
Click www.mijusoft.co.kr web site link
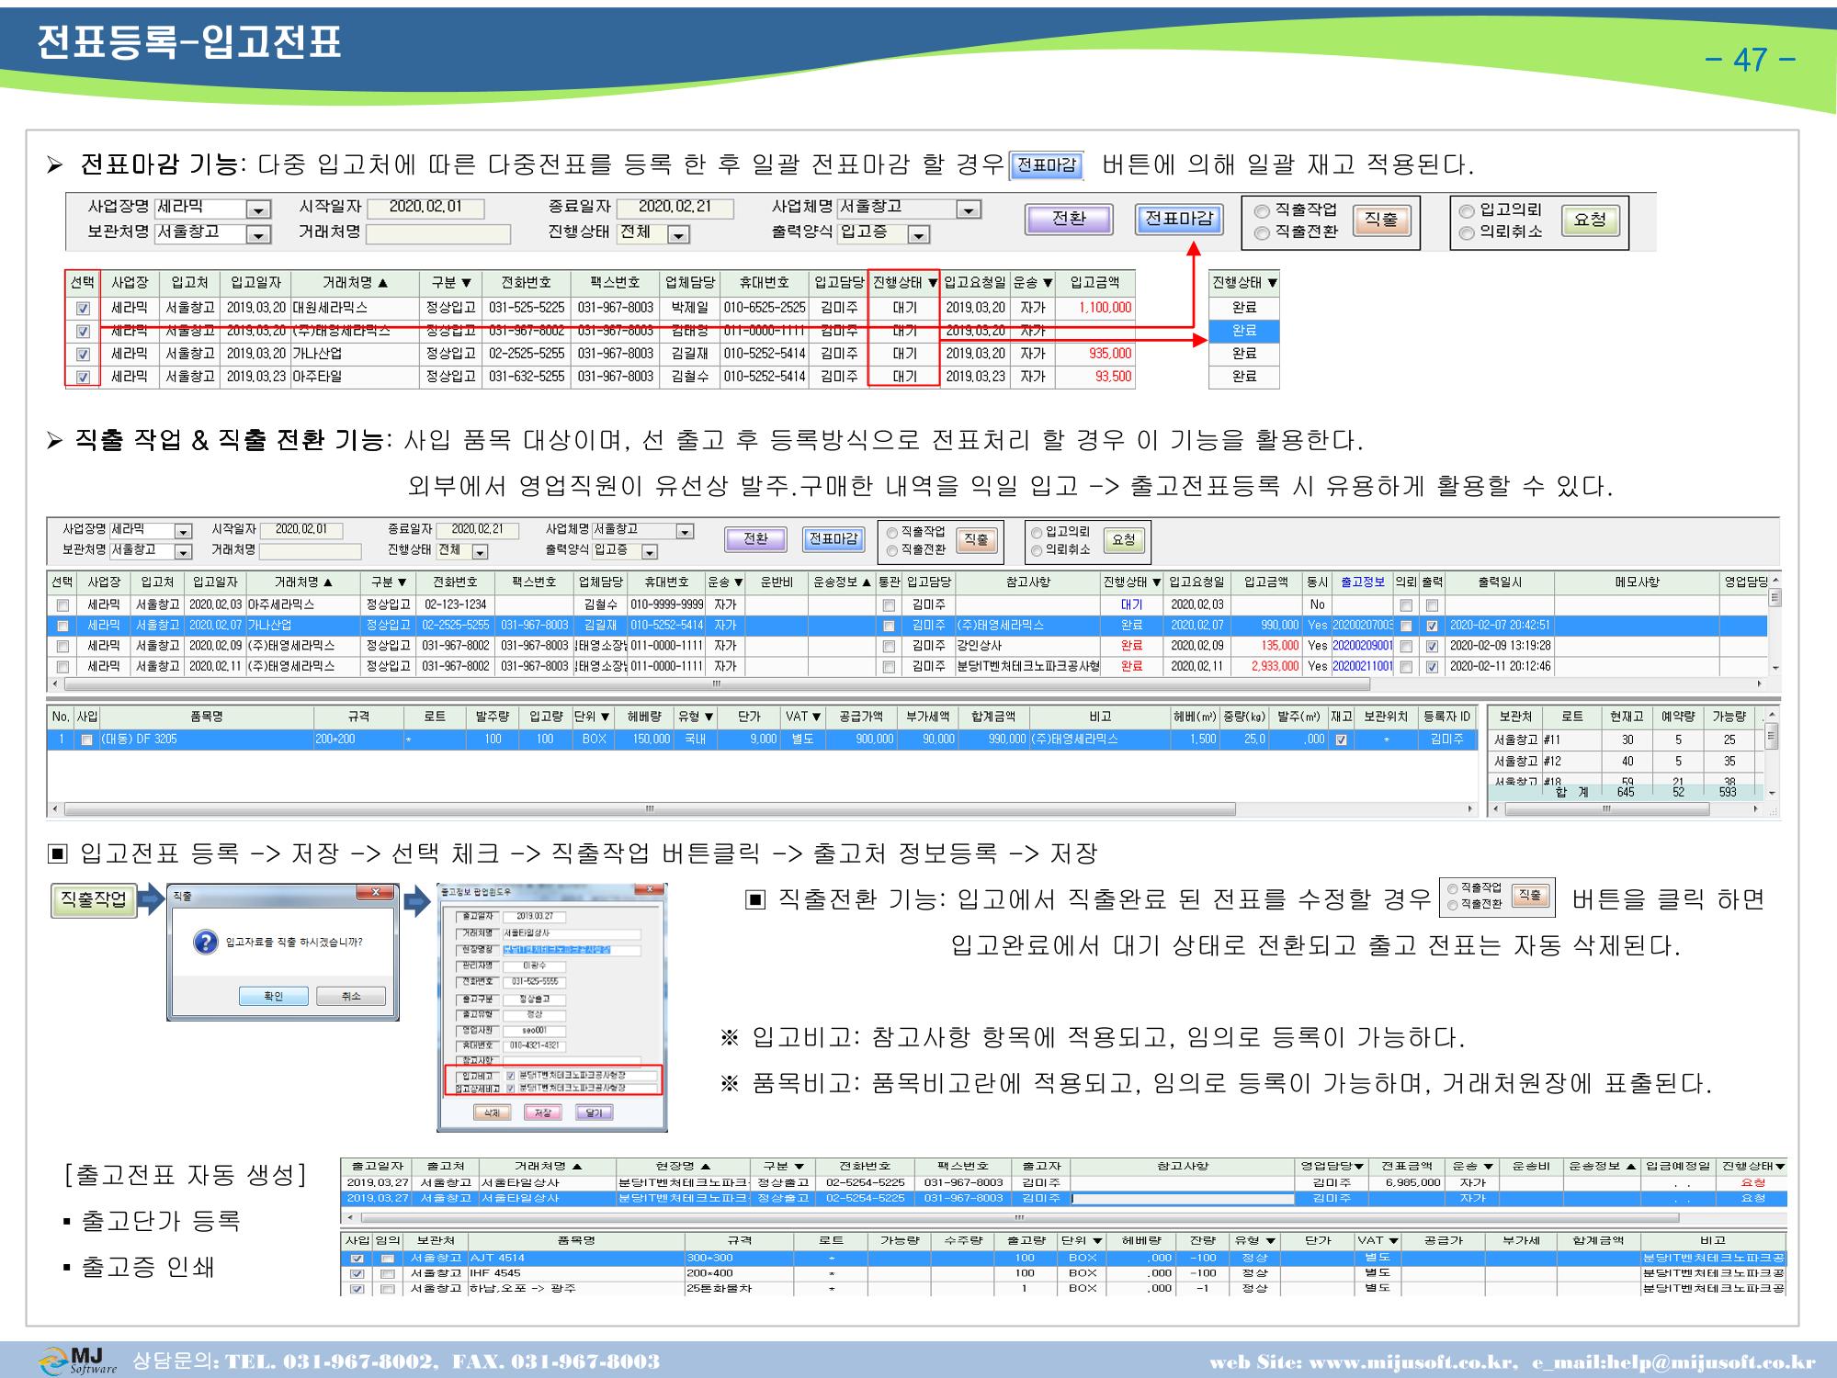(1412, 1361)
